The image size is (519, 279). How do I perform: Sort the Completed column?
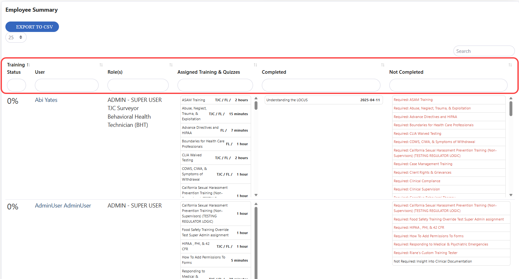coord(383,65)
